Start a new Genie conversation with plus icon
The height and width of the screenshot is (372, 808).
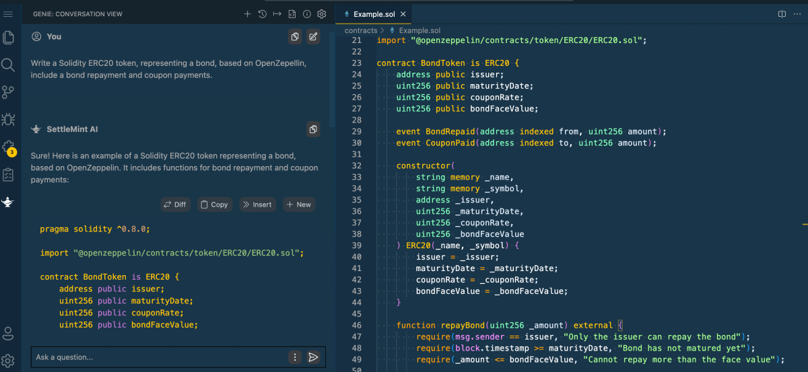(x=247, y=14)
